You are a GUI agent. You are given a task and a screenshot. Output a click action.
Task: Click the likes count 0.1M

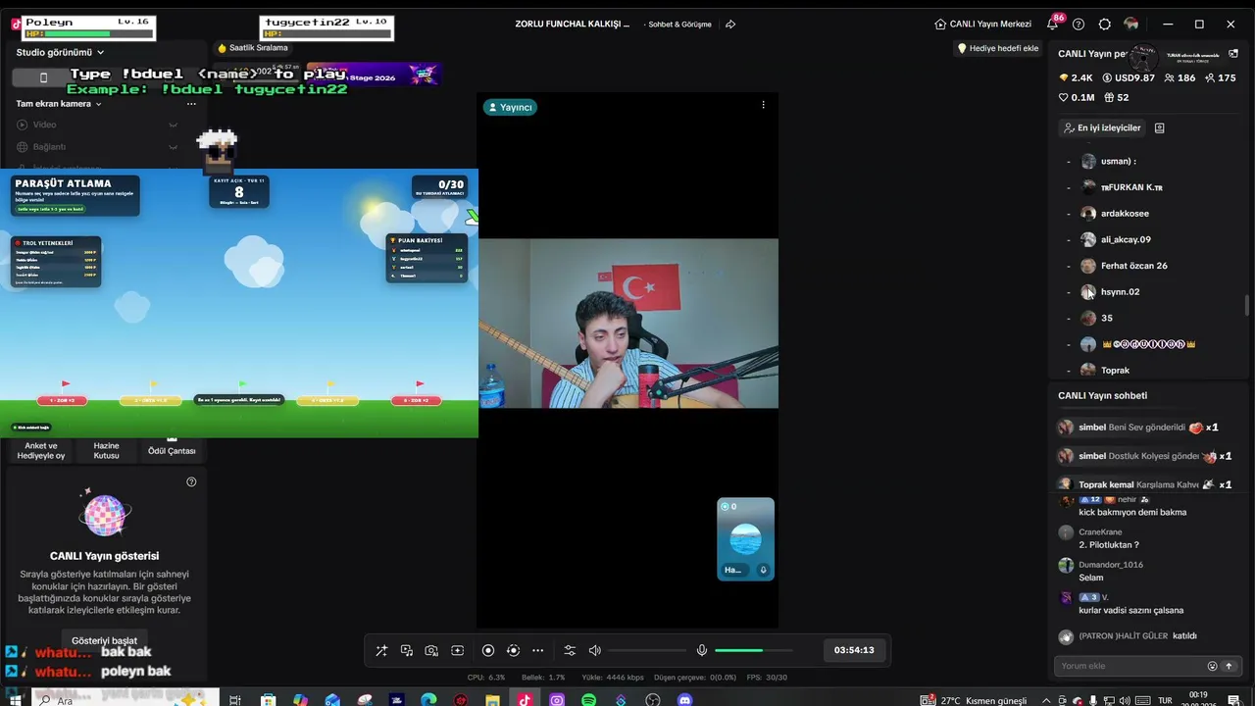1076,97
